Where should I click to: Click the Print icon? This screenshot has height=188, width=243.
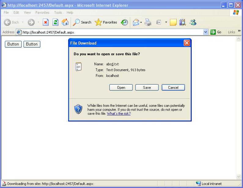(148, 22)
